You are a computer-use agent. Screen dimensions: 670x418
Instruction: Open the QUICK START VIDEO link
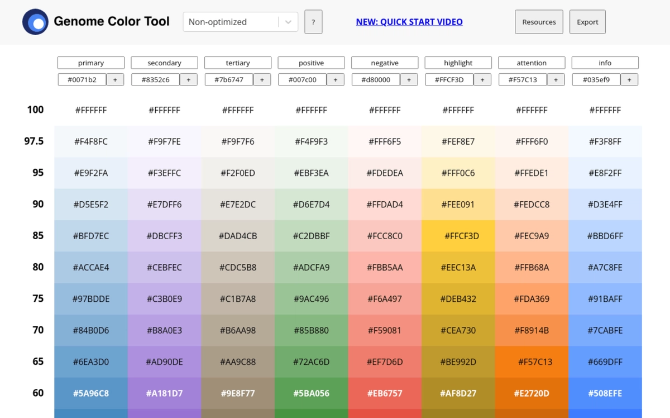[x=409, y=21]
